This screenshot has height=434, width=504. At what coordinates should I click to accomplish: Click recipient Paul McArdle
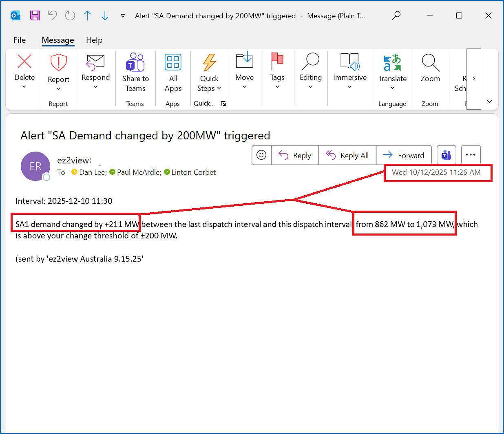click(139, 172)
